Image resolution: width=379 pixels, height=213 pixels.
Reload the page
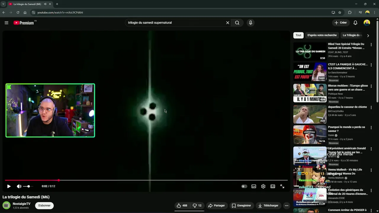pyautogui.click(x=18, y=12)
